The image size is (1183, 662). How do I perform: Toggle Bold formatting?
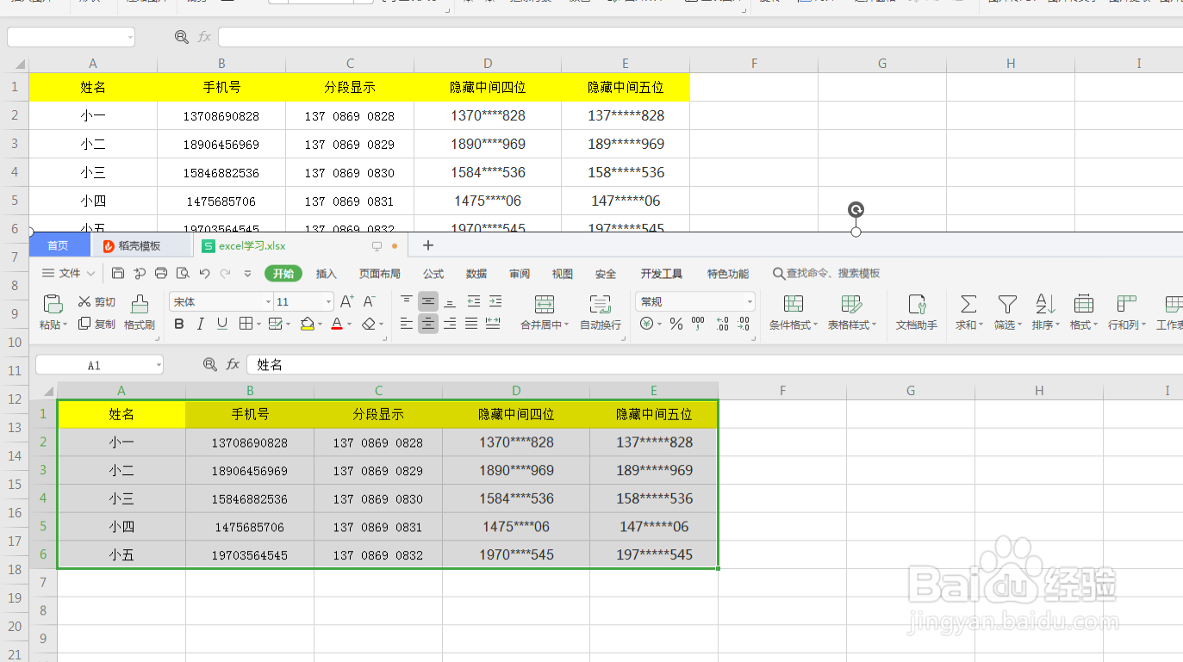tap(179, 324)
